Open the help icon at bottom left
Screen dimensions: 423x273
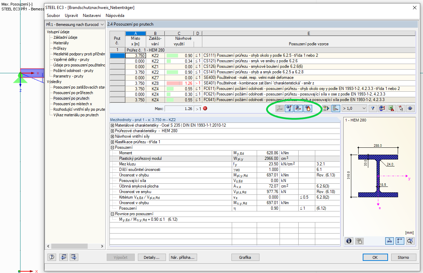pyautogui.click(x=52, y=257)
